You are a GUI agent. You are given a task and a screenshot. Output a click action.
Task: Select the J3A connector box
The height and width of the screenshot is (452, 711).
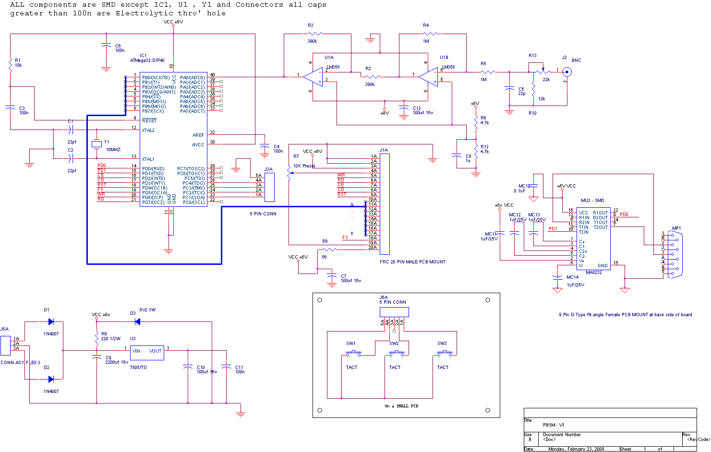click(269, 187)
